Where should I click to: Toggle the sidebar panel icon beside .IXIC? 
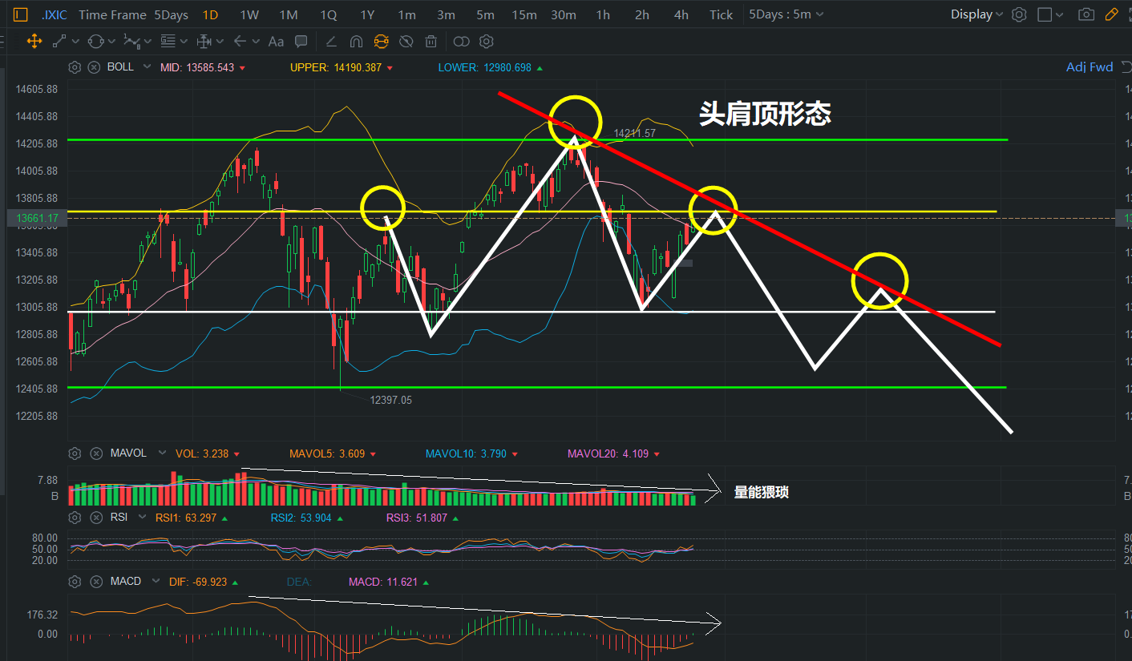click(x=21, y=14)
